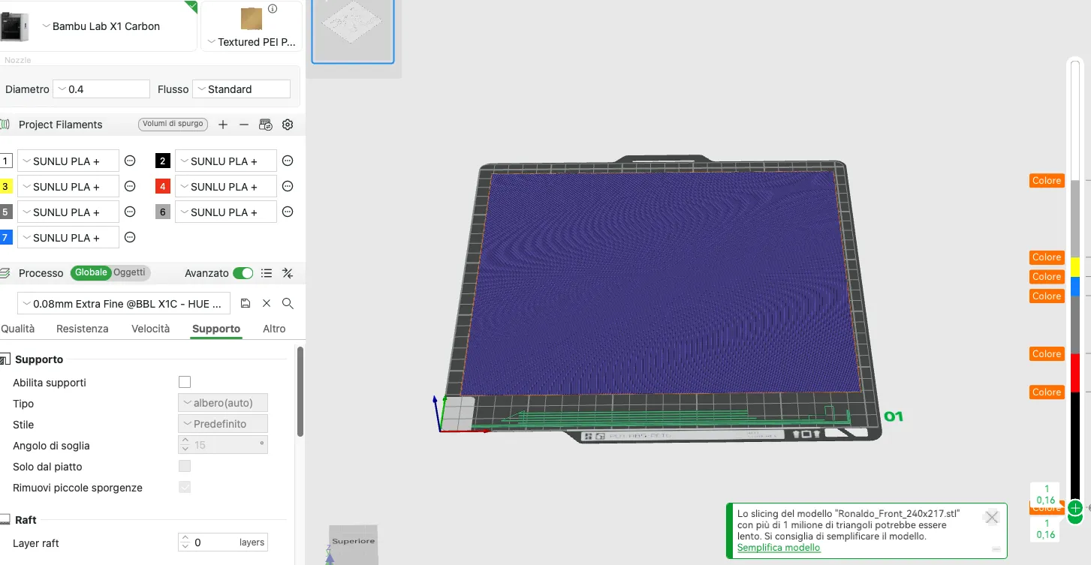Open the nozzle Diametro 0.4 dropdown
The image size is (1091, 565).
pos(103,89)
